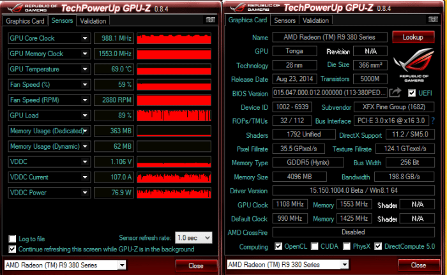This screenshot has width=447, height=275.
Task: Click '366 mm²' die size value
Action: (370, 65)
